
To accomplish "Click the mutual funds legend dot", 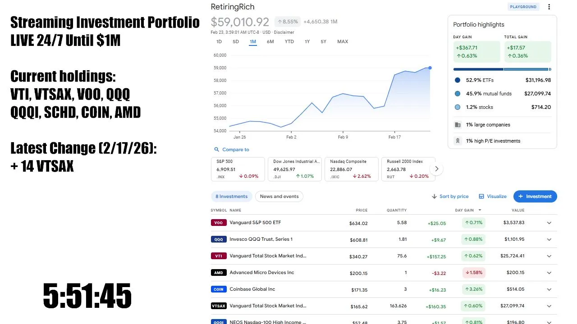I will pyautogui.click(x=458, y=94).
